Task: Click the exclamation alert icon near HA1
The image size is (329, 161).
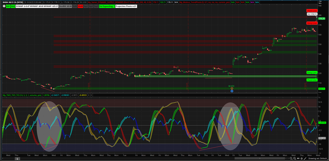Action: click(x=4, y=6)
